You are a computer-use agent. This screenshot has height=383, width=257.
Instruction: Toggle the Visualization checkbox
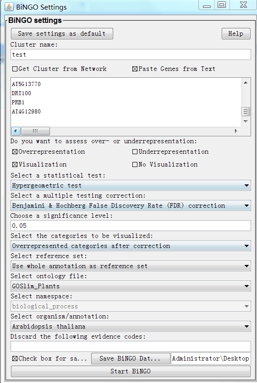pos(15,164)
